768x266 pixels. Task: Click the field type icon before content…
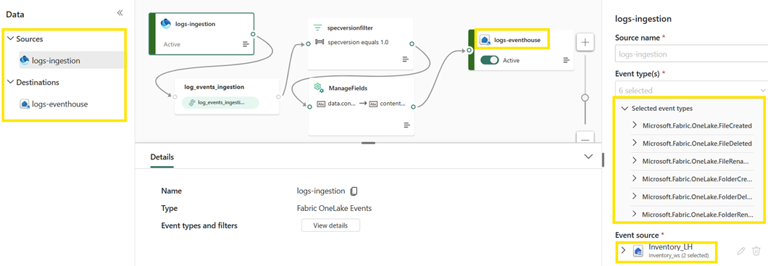coord(373,104)
